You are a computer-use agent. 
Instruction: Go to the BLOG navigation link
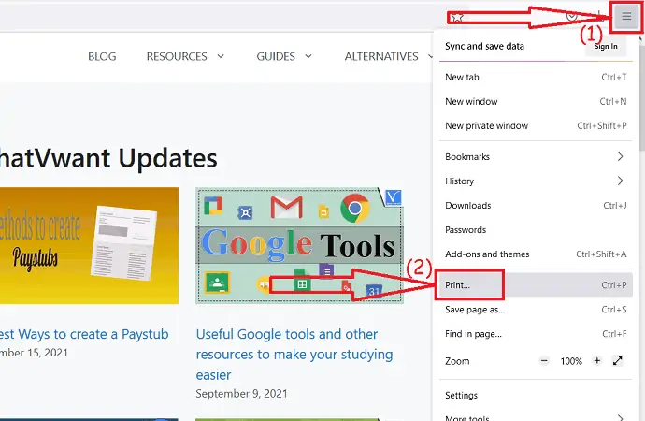[x=102, y=56]
